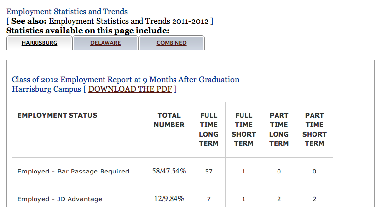Screen dimensions: 382x207
Task: Click the PART TIME SHORT TERM header
Action: [x=314, y=129]
